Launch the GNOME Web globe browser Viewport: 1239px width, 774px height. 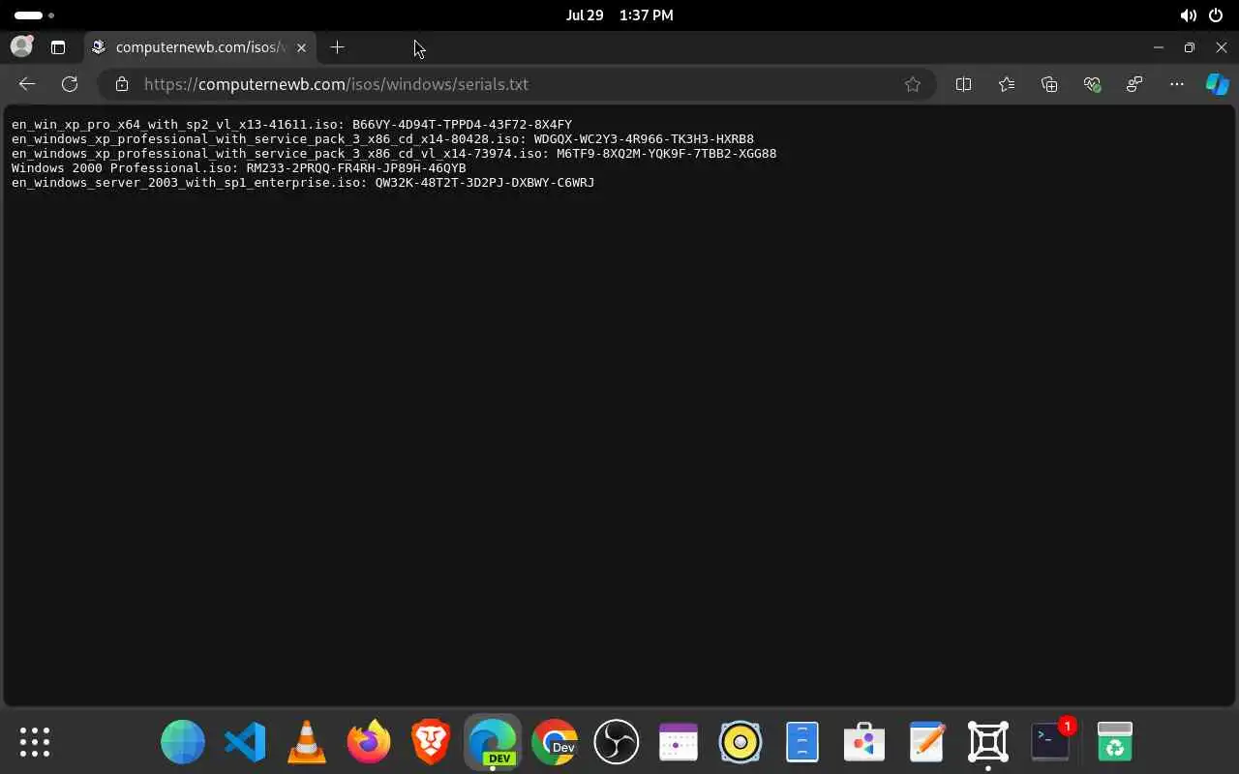(x=183, y=742)
